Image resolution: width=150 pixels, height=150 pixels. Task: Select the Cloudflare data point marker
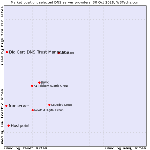pos(59,53)
